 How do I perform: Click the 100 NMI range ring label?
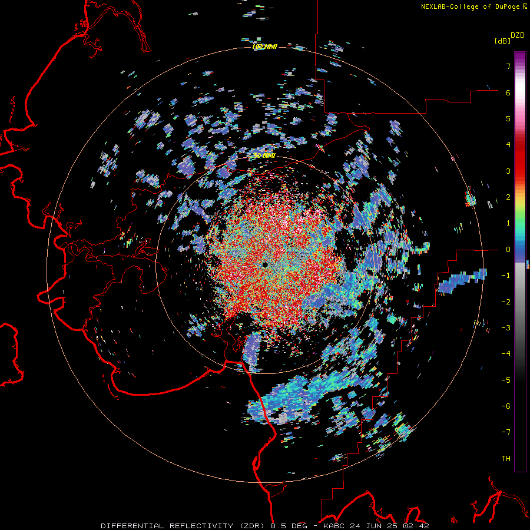[x=264, y=47]
